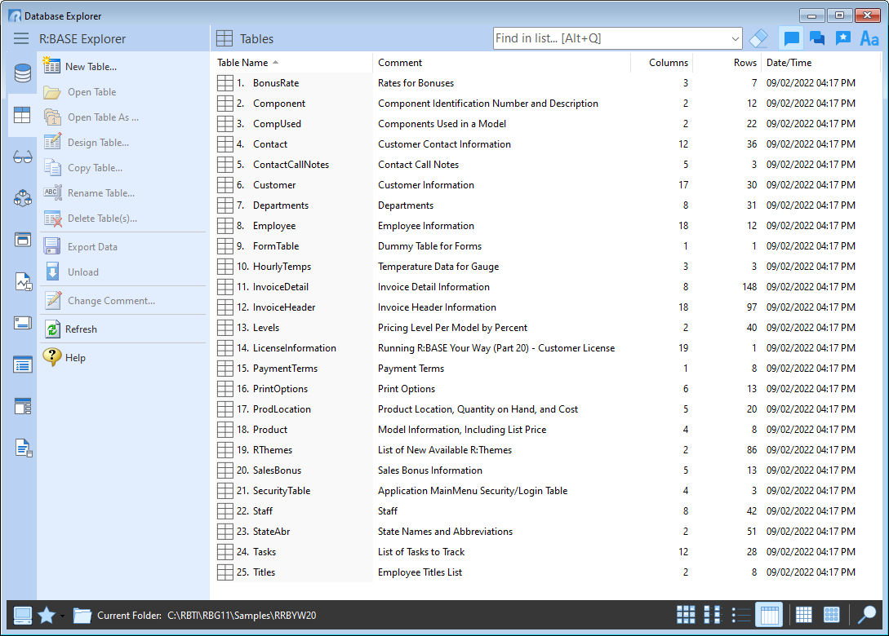Screen dimensions: 889x636
Task: Open the Views glasses icon in sidebar
Action: click(23, 157)
